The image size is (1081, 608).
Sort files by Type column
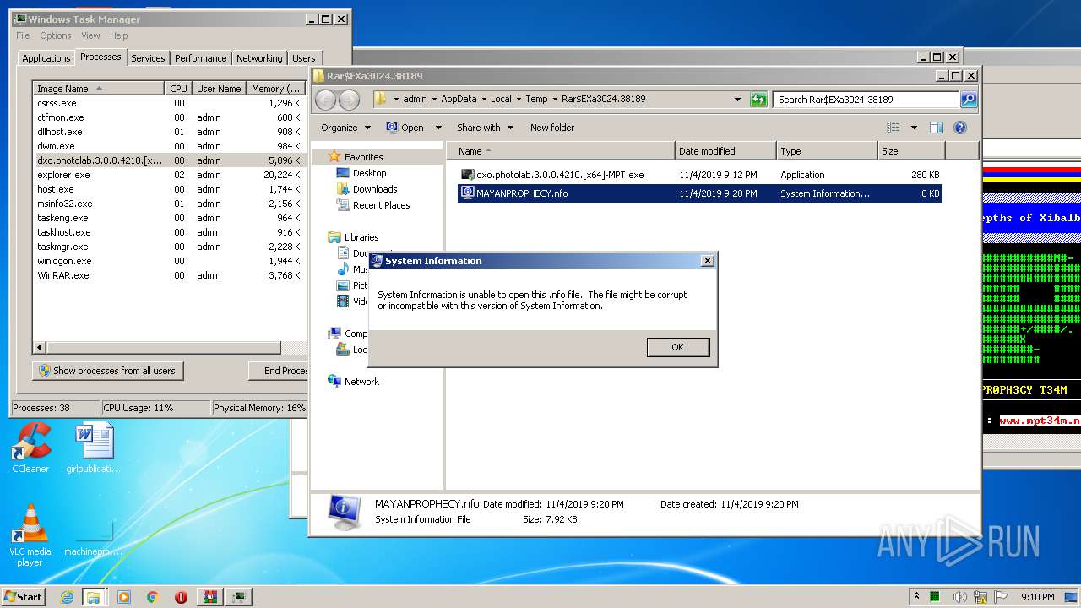pos(827,151)
